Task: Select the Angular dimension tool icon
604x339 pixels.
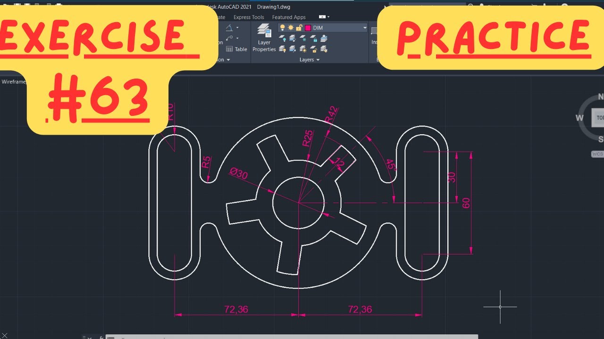Action: coord(229,28)
